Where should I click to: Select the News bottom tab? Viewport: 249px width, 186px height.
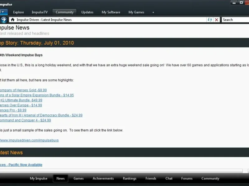pyautogui.click(x=60, y=179)
